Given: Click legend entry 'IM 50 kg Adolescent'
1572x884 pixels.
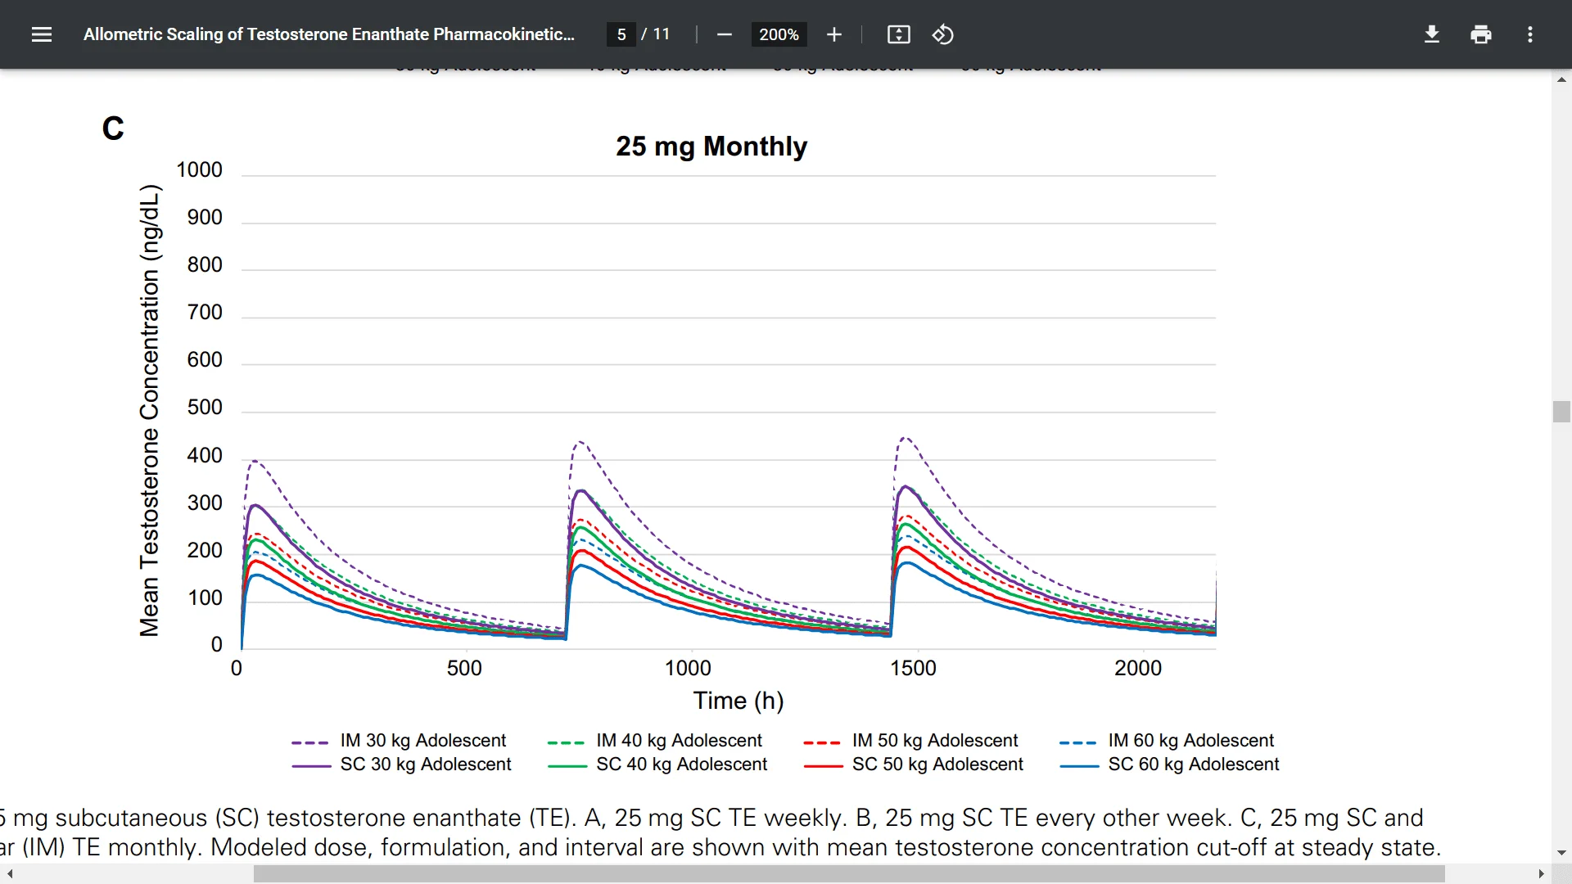Looking at the screenshot, I should (911, 741).
